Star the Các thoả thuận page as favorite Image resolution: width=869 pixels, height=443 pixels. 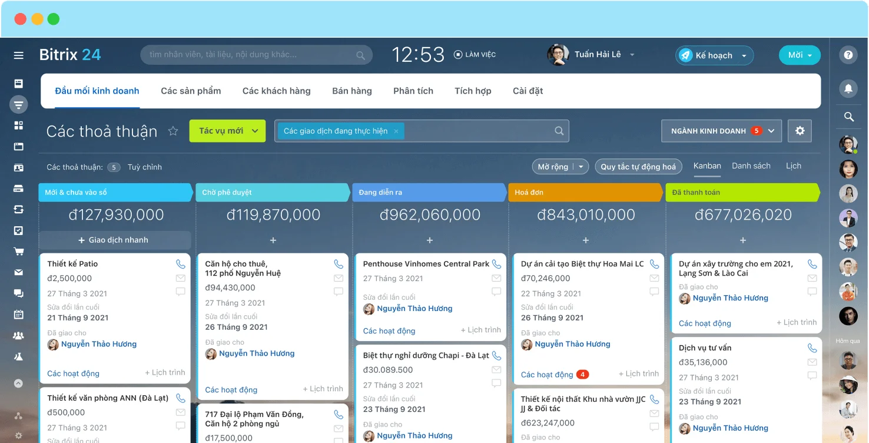[173, 131]
